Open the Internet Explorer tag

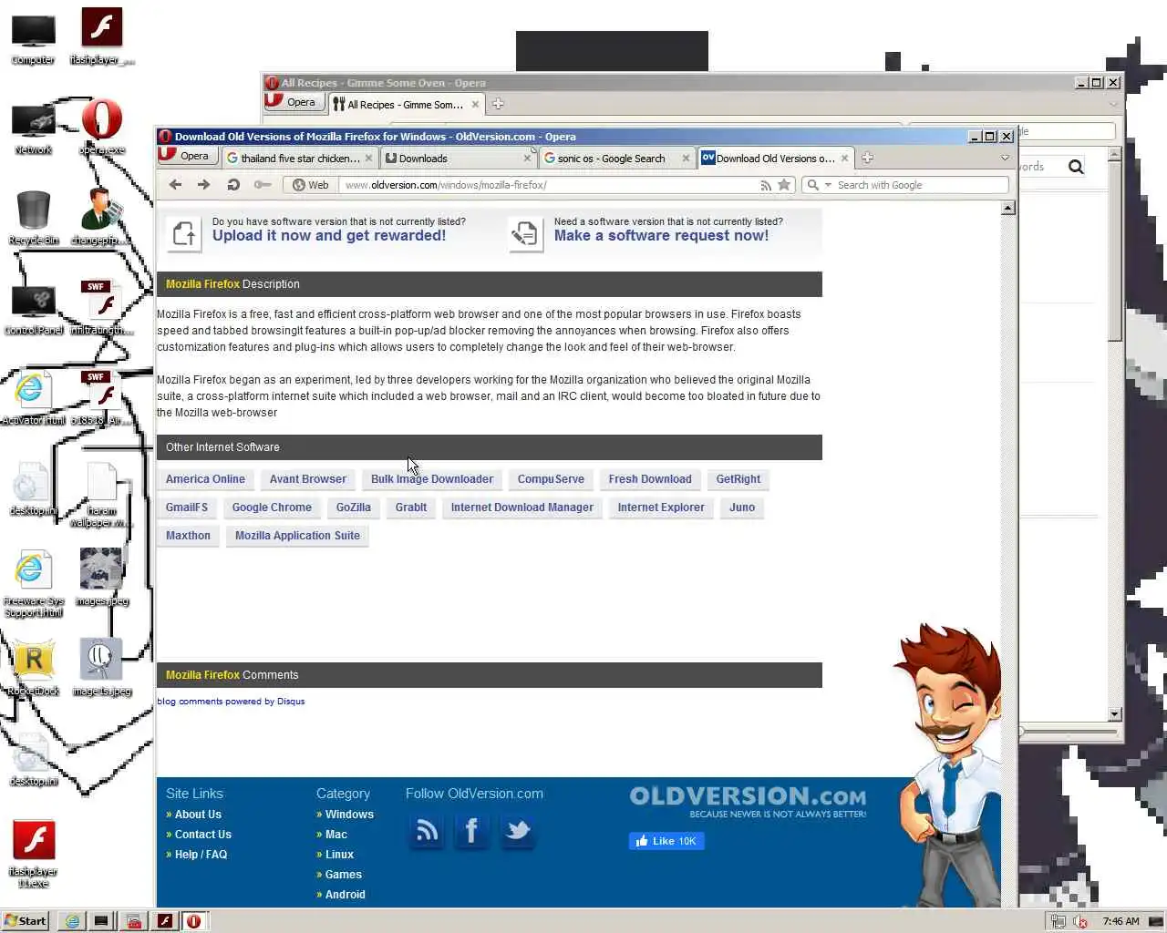tap(661, 508)
